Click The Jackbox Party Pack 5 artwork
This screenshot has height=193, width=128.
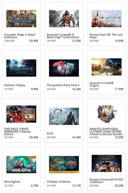pyautogui.click(x=64, y=68)
